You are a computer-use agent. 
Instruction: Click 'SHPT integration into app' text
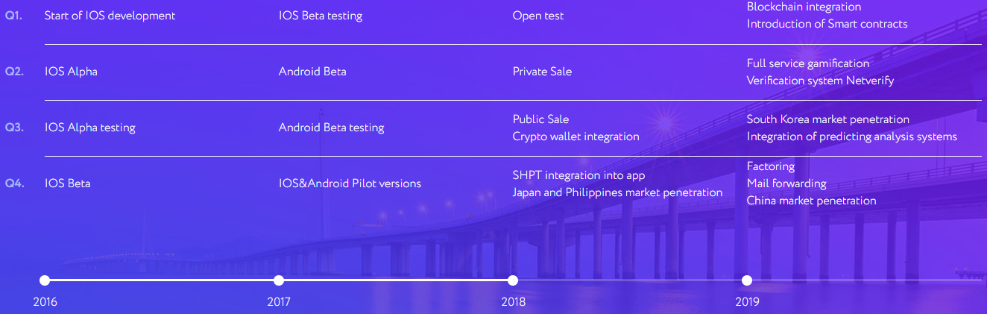[578, 175]
